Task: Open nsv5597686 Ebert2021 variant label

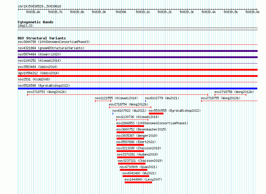Action: click(x=136, y=142)
